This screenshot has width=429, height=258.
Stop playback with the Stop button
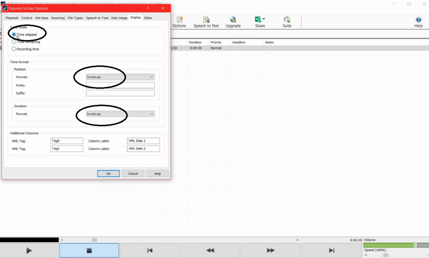coord(89,250)
